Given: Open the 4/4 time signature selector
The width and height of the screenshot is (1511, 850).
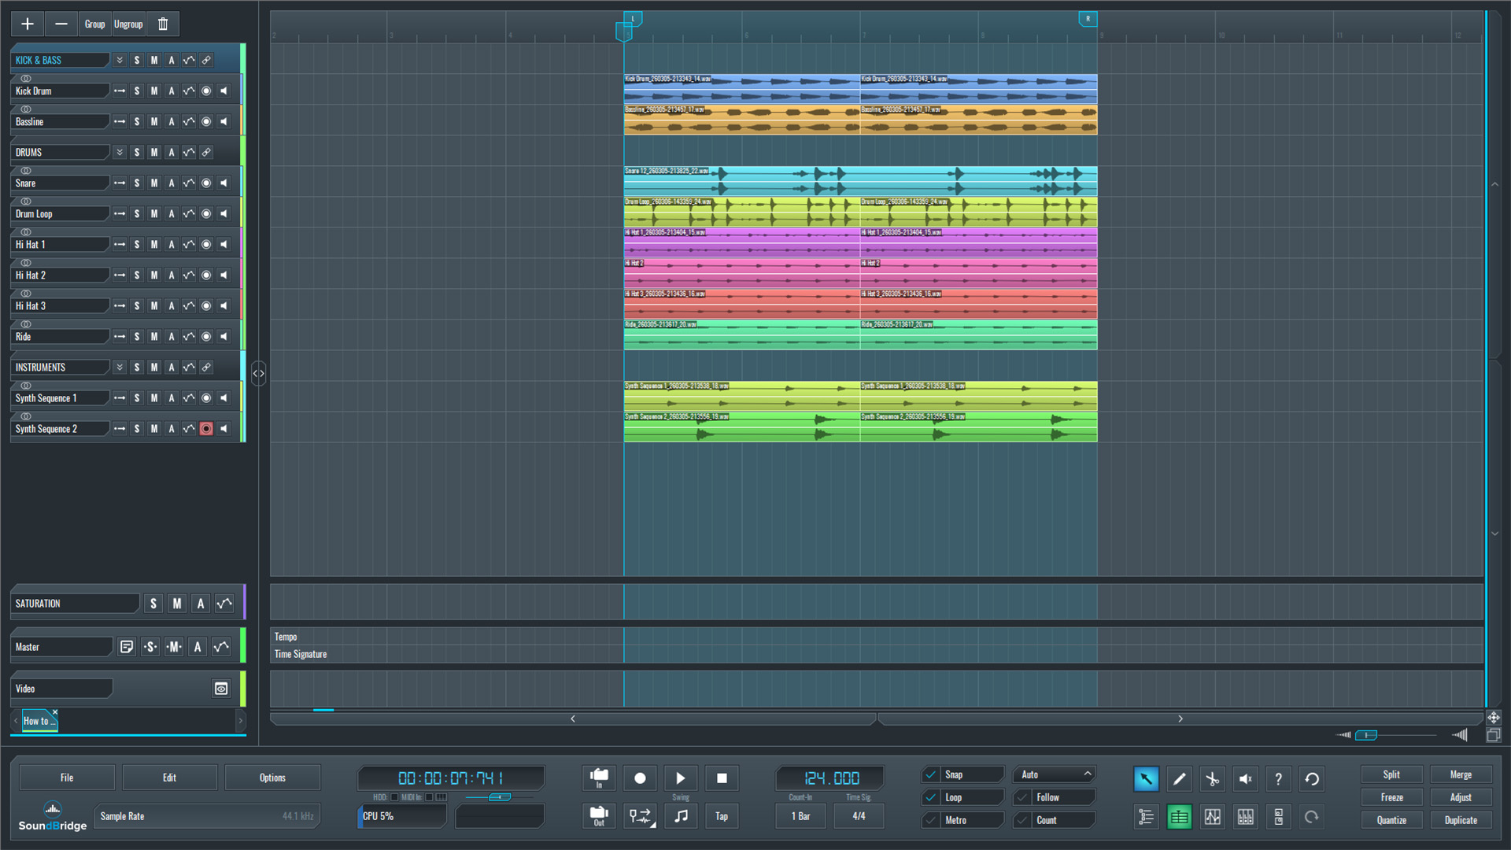Looking at the screenshot, I should (x=859, y=816).
